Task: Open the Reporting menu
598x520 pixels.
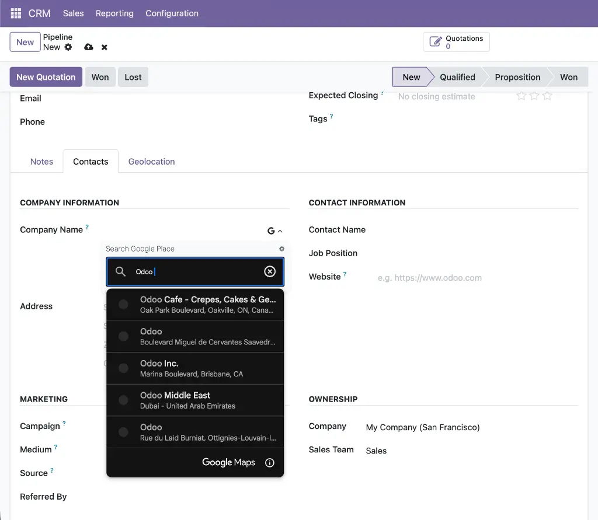Action: pos(114,13)
